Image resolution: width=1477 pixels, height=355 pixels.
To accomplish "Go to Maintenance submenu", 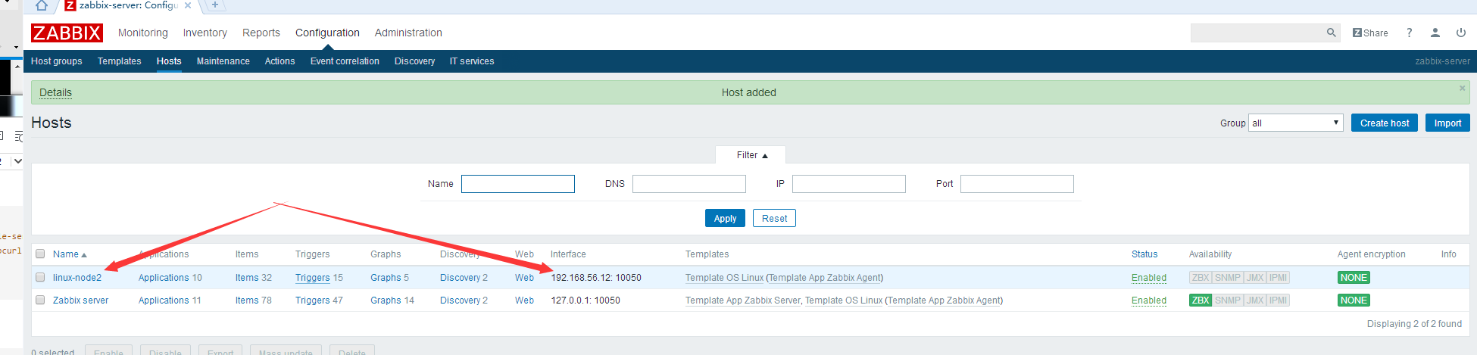I will pyautogui.click(x=223, y=61).
